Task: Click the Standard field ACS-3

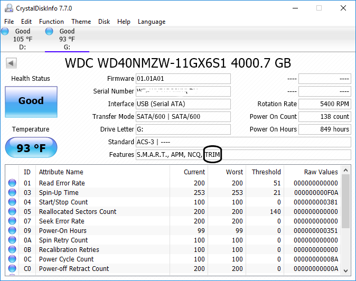Action: click(243, 142)
